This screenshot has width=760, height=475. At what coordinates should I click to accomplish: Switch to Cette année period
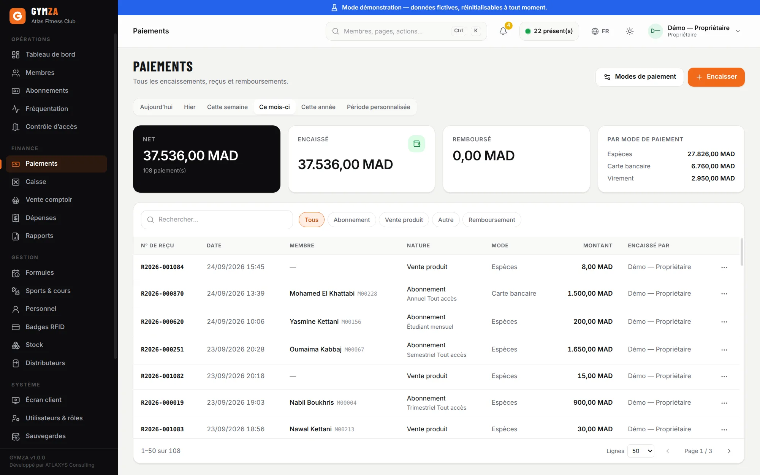click(x=318, y=107)
